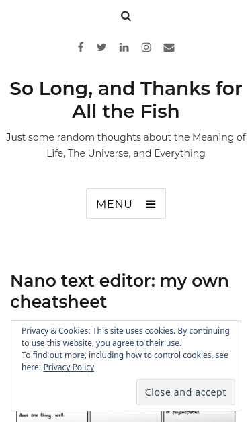Open the Instagram camera icon
Image resolution: width=252 pixels, height=422 pixels.
pos(146,47)
